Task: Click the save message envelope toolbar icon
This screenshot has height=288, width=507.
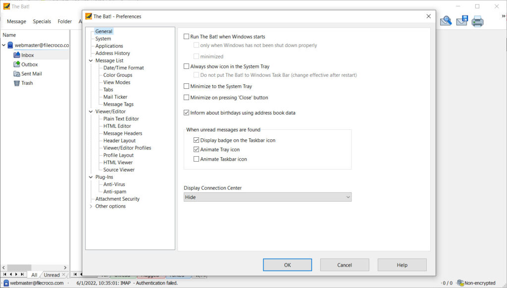Action: click(x=462, y=21)
